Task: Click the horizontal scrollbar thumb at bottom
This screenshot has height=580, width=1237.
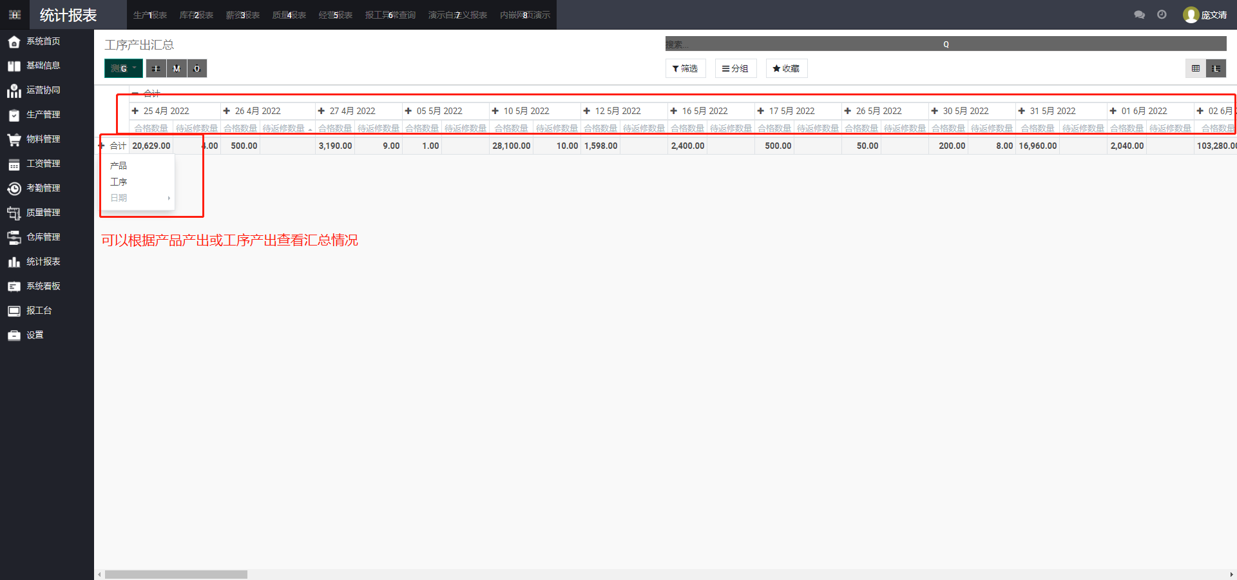Action: [x=176, y=574]
